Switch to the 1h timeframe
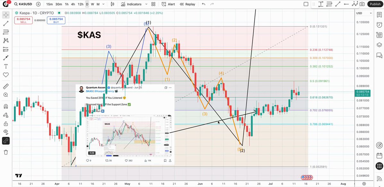The height and width of the screenshot is (187, 384). click(67, 4)
